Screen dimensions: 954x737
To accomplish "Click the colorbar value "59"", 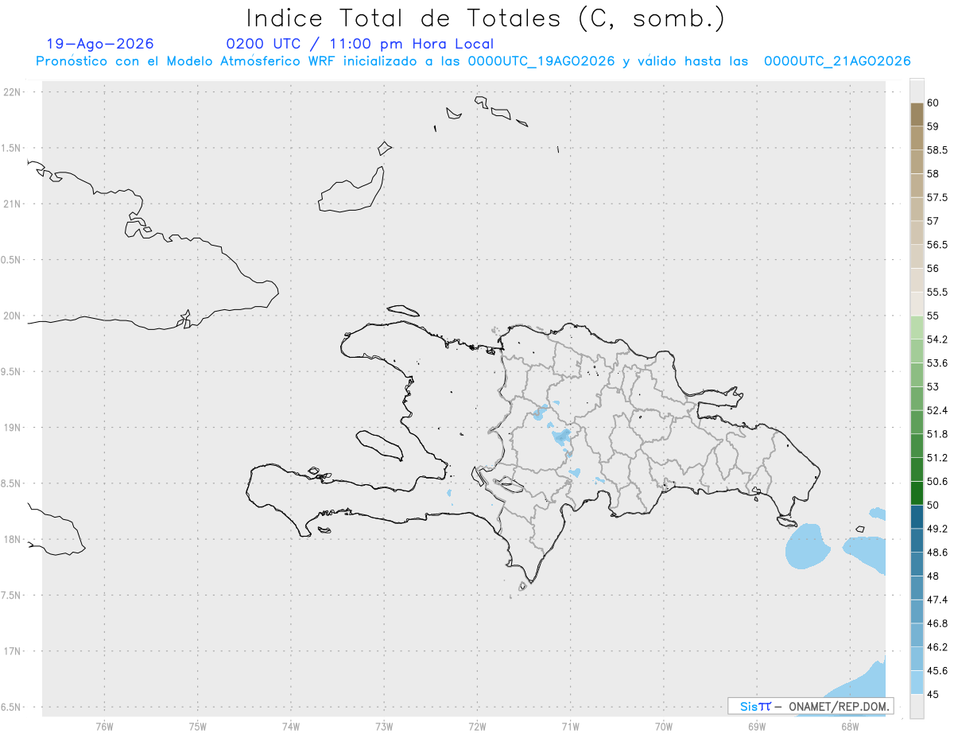I will 933,126.
